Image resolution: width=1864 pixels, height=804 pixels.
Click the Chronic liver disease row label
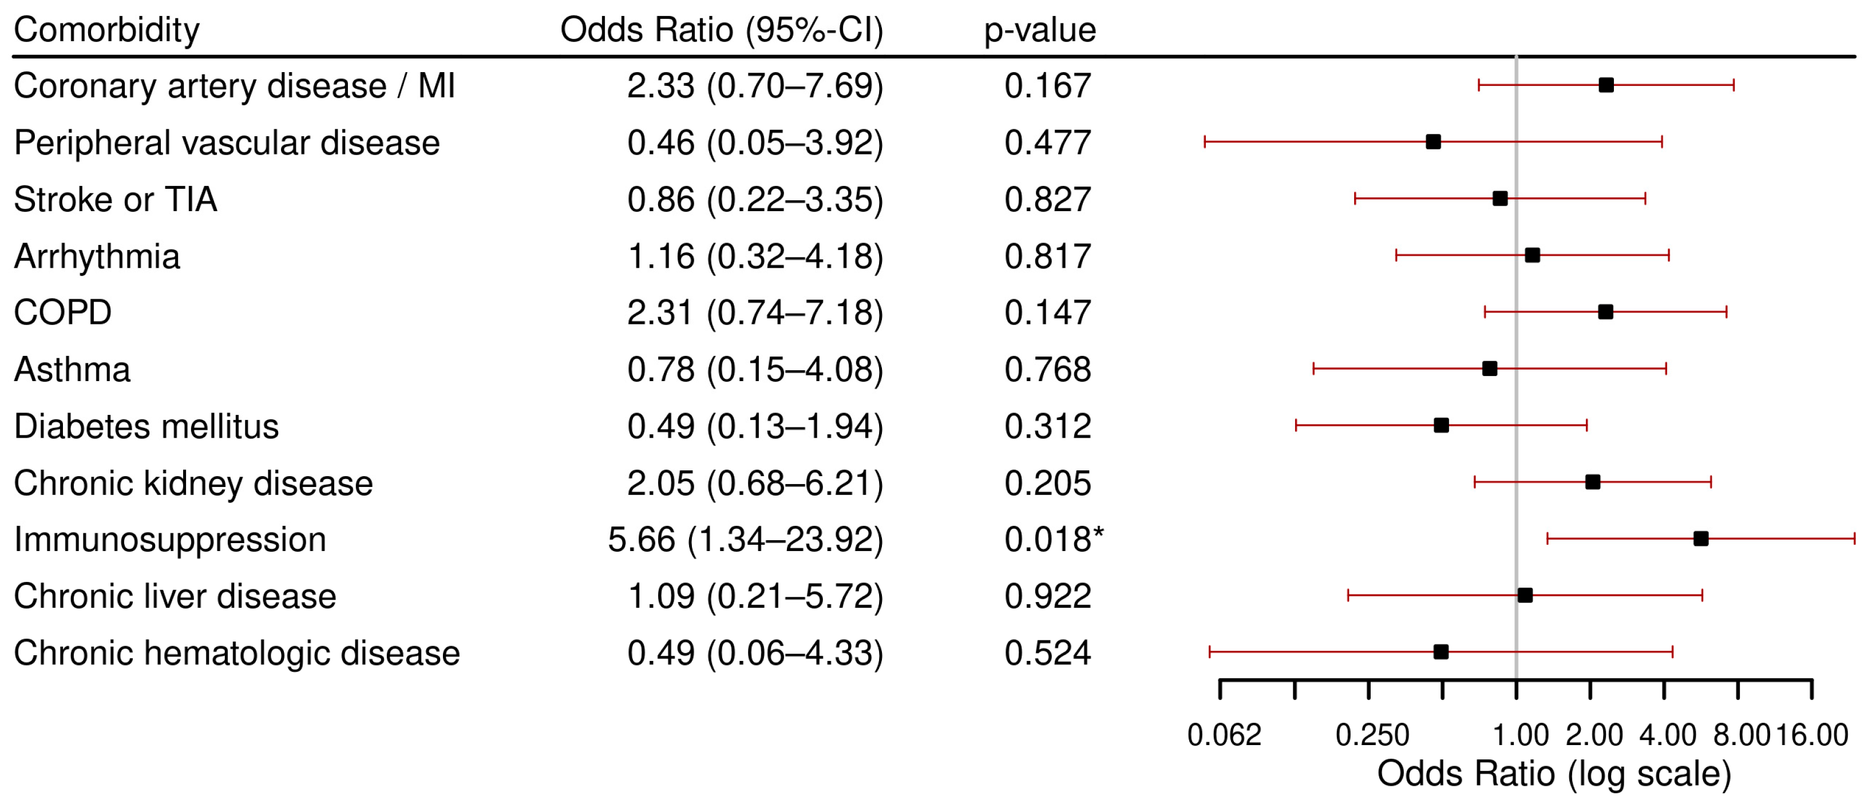click(x=175, y=596)
